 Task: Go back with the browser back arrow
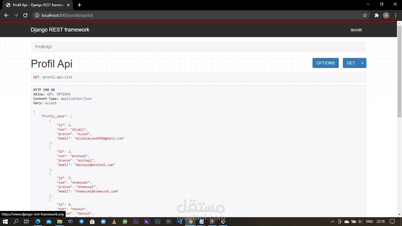pyautogui.click(x=6, y=15)
